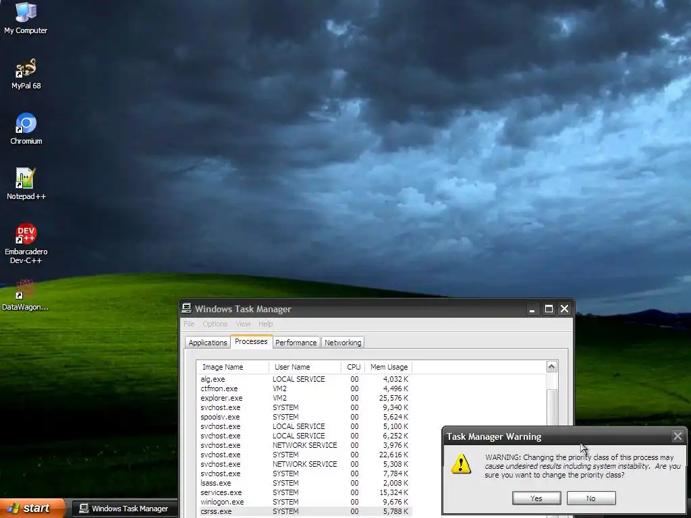Select the Embarcadero Dev-C++ desktop shortcut
The image size is (691, 518).
(x=26, y=243)
